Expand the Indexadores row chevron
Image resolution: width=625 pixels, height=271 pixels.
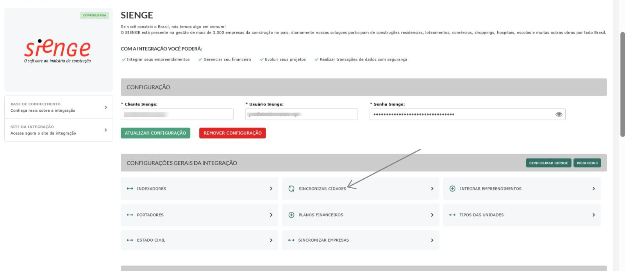click(x=271, y=189)
